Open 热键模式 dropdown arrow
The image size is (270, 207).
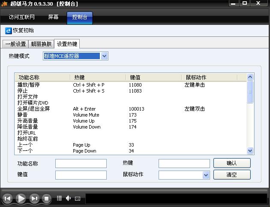104,56
